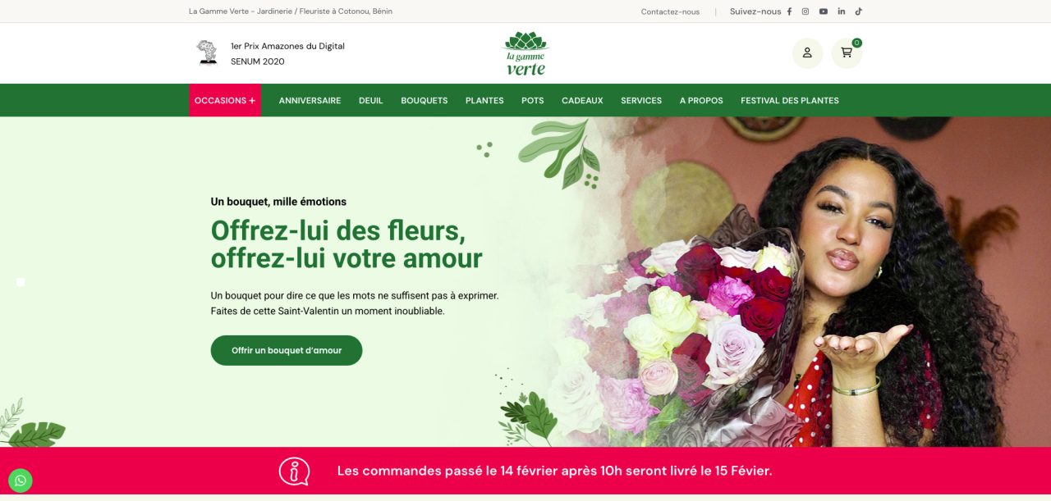The height and width of the screenshot is (501, 1051).
Task: Open the Facebook social icon
Action: point(789,11)
